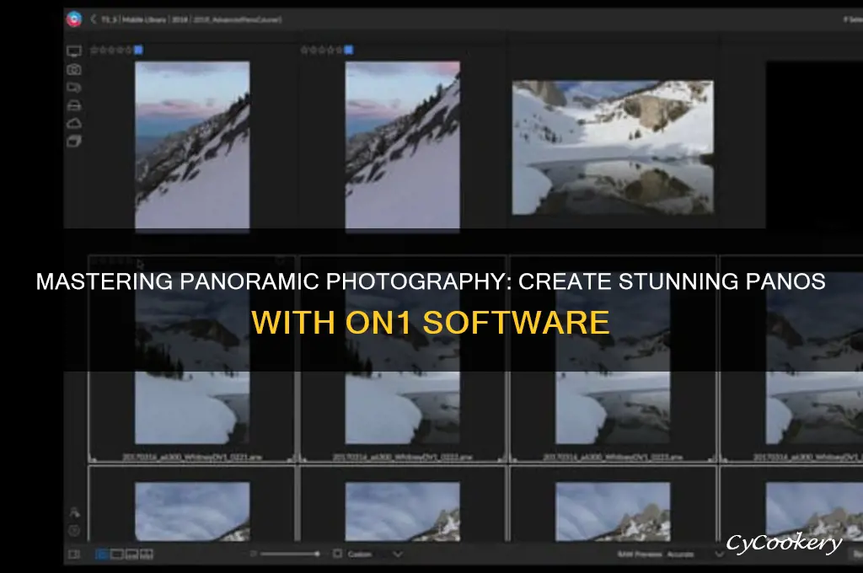Open the external drive icon in sidebar
The height and width of the screenshot is (573, 863).
click(74, 105)
